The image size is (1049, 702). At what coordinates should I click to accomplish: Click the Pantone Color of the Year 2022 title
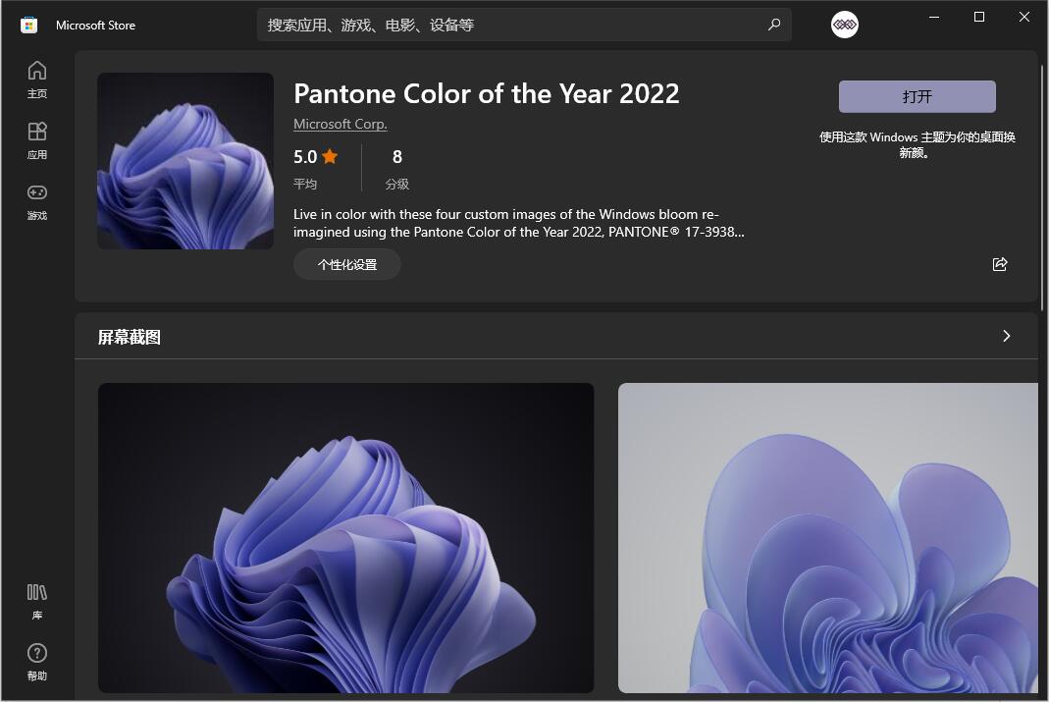(487, 93)
